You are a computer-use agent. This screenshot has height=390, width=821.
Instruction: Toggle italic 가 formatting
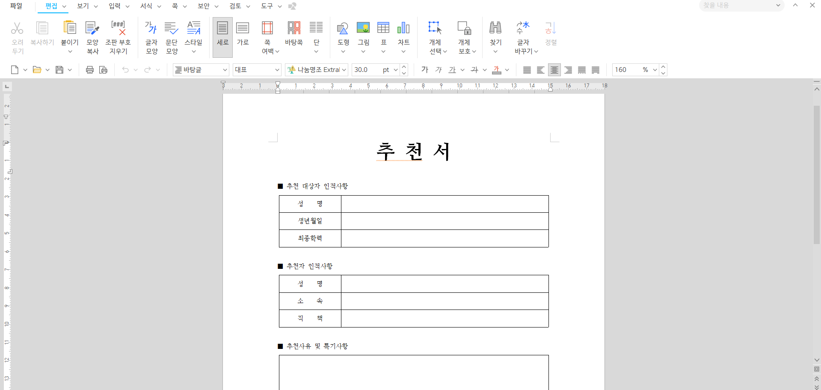point(439,70)
